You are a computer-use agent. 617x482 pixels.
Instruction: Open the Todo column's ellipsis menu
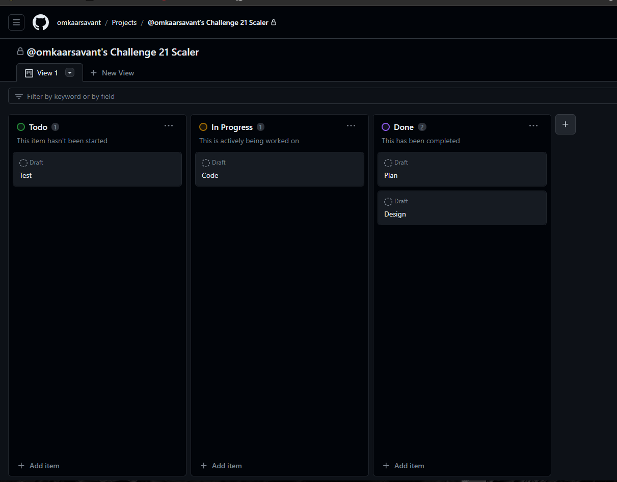(x=169, y=125)
